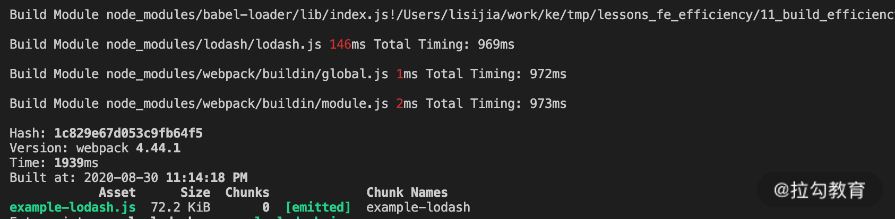The width and height of the screenshot is (895, 219).
Task: Click the Chunk Names column header
Action: coord(407,193)
